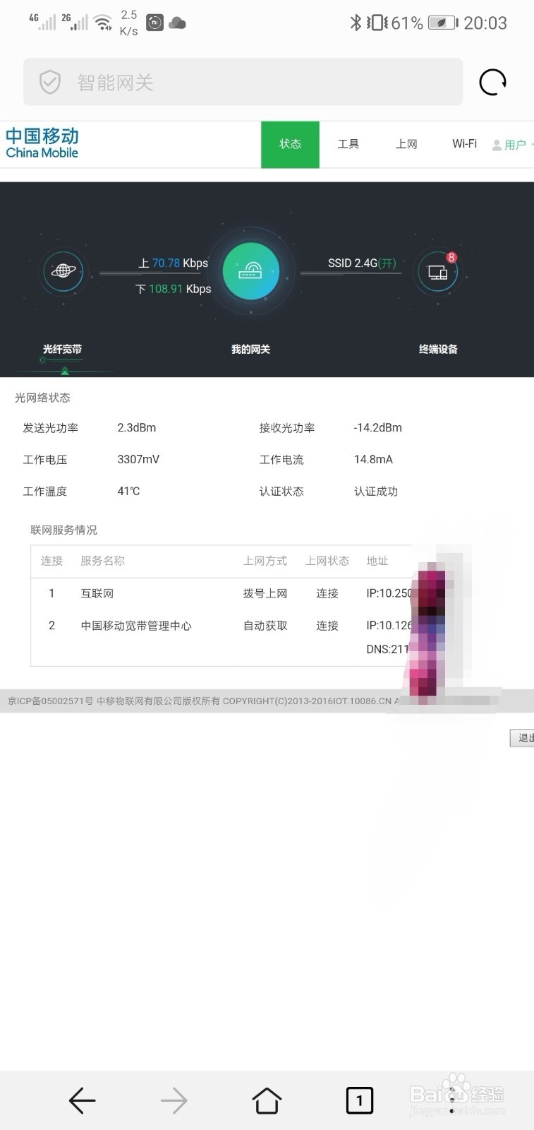Tap the browser back arrow
This screenshot has width=534, height=1130.
pos(82,1100)
